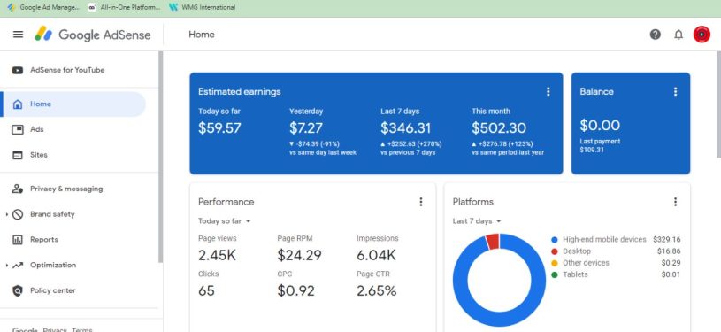
Task: Click the Brand safety blocked icon
Action: point(18,214)
